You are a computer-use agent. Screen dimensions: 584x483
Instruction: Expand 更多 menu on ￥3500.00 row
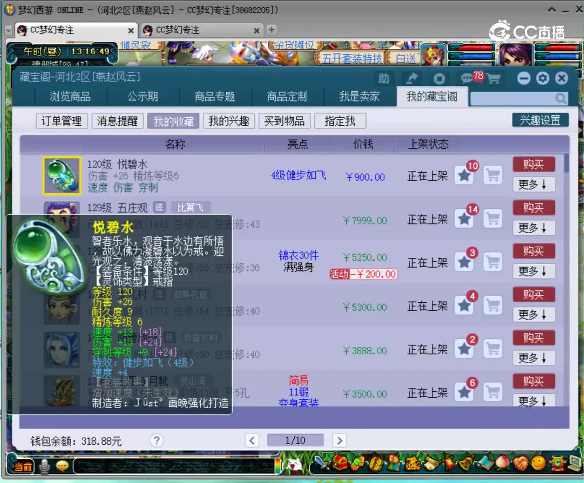pyautogui.click(x=533, y=401)
